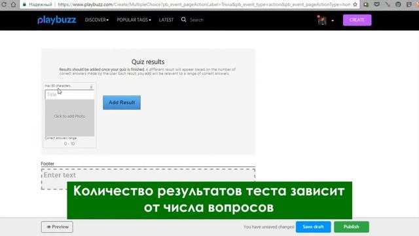Save the quiz as draft
Image resolution: width=419 pixels, height=236 pixels.
point(313,227)
